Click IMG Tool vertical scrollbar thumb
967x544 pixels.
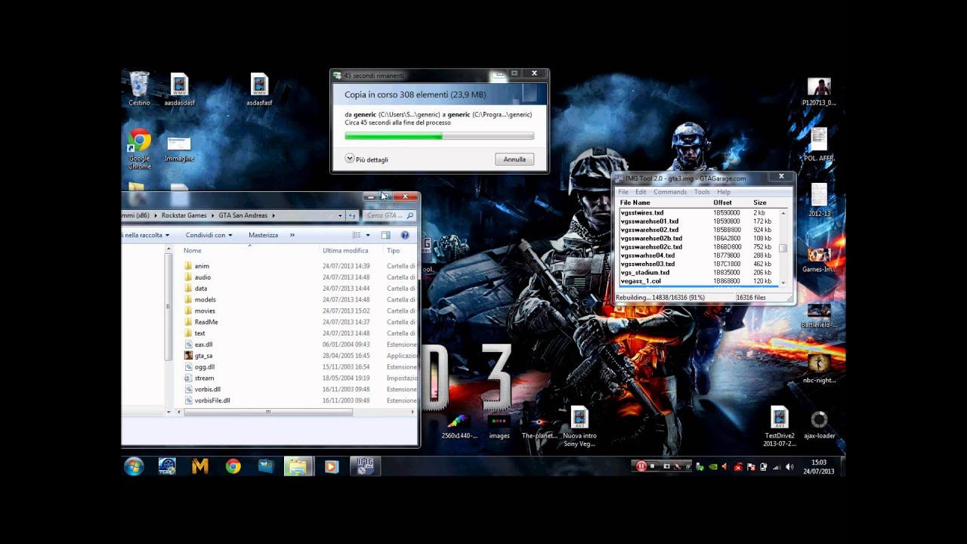click(783, 249)
